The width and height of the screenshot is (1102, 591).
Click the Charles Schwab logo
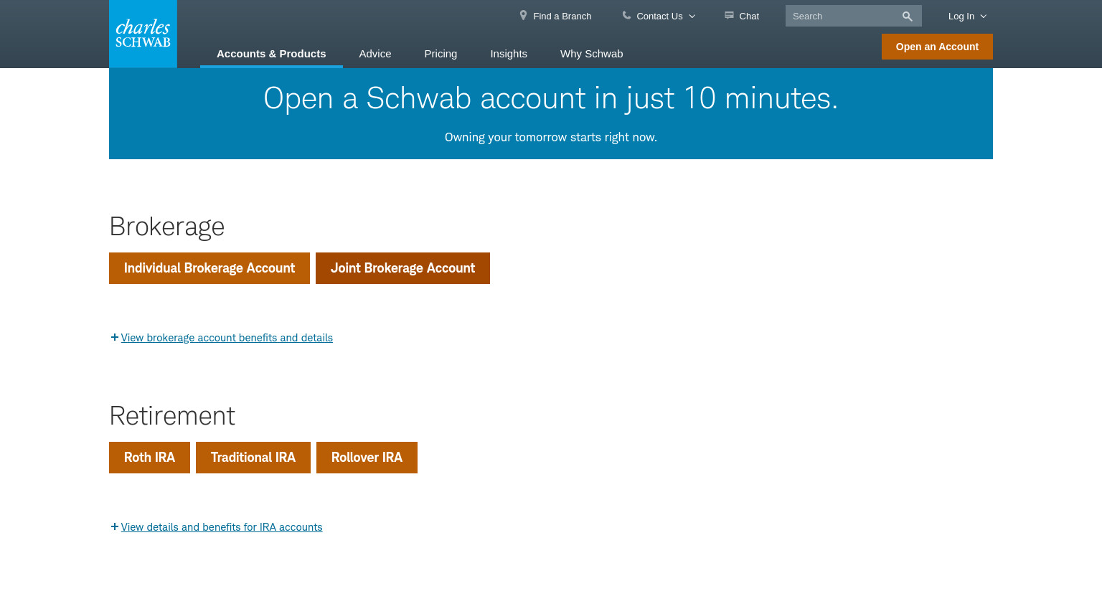(x=143, y=34)
